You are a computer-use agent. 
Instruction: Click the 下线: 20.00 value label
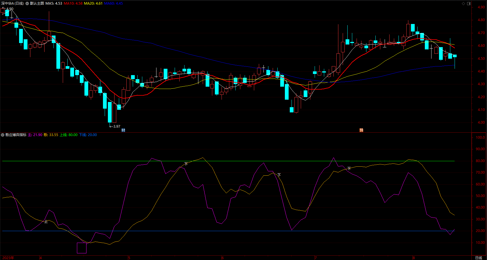click(88, 135)
